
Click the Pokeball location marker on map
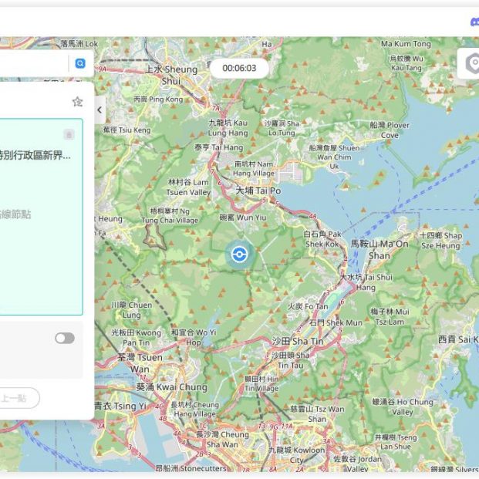[x=239, y=253]
